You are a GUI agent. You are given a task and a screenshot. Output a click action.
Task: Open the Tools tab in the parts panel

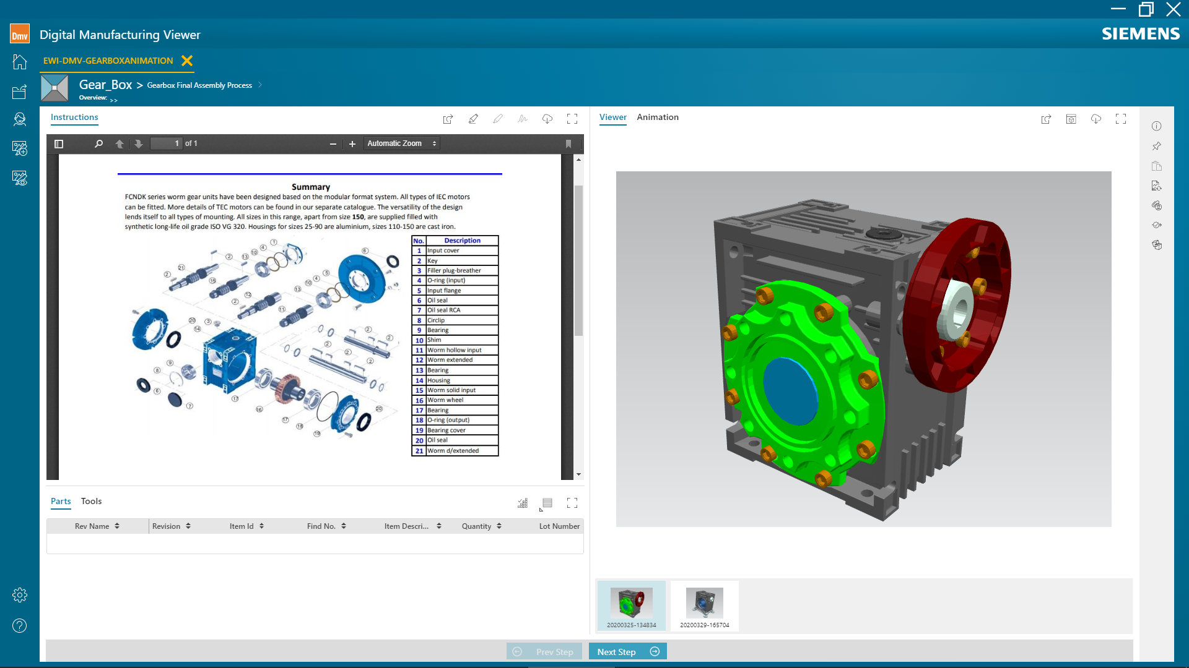coord(91,501)
